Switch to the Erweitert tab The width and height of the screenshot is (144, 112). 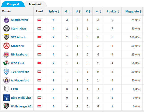(x=35, y=4)
